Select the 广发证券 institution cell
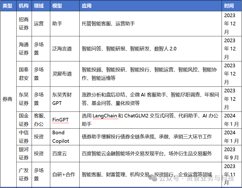The height and width of the screenshot is (188, 242). [24, 174]
